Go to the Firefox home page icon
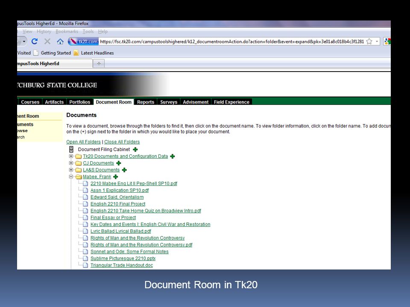The height and width of the screenshot is (307, 410). (x=60, y=41)
